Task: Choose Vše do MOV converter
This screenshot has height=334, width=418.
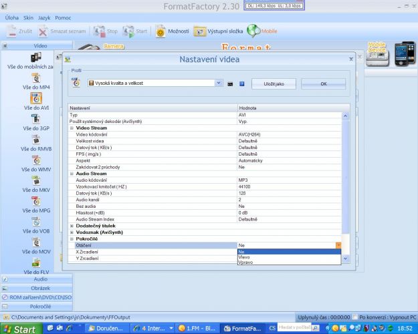Action: click(x=36, y=242)
